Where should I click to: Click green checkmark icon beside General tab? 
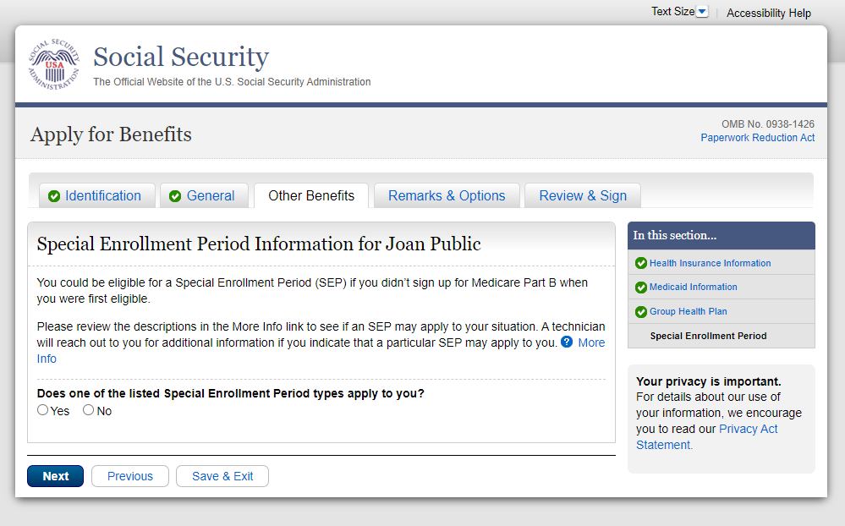click(175, 196)
